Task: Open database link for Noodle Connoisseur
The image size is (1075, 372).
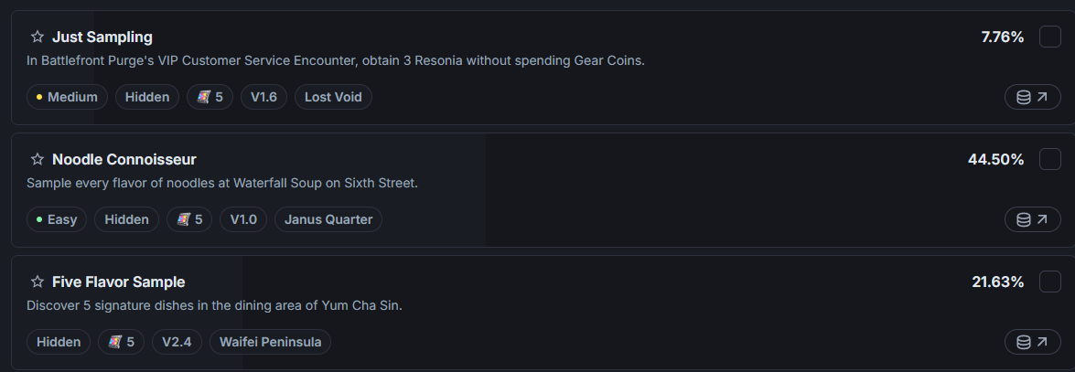Action: tap(1032, 219)
